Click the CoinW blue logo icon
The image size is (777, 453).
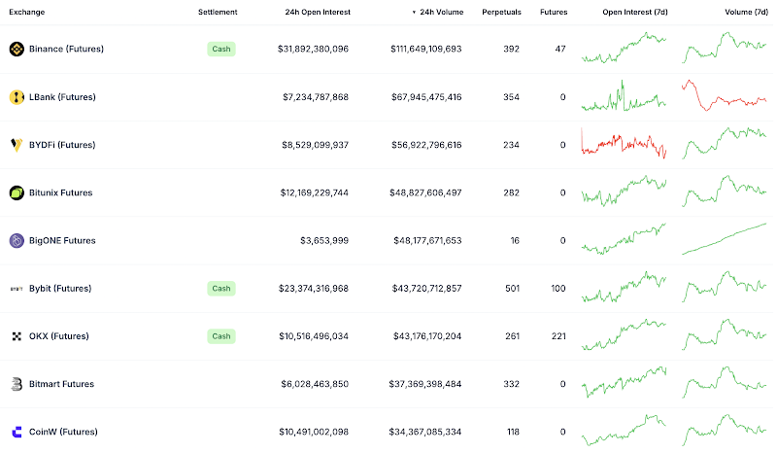point(17,433)
